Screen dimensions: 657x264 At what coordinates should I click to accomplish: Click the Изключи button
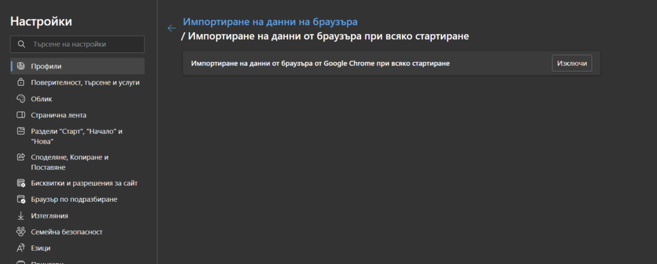coord(572,63)
